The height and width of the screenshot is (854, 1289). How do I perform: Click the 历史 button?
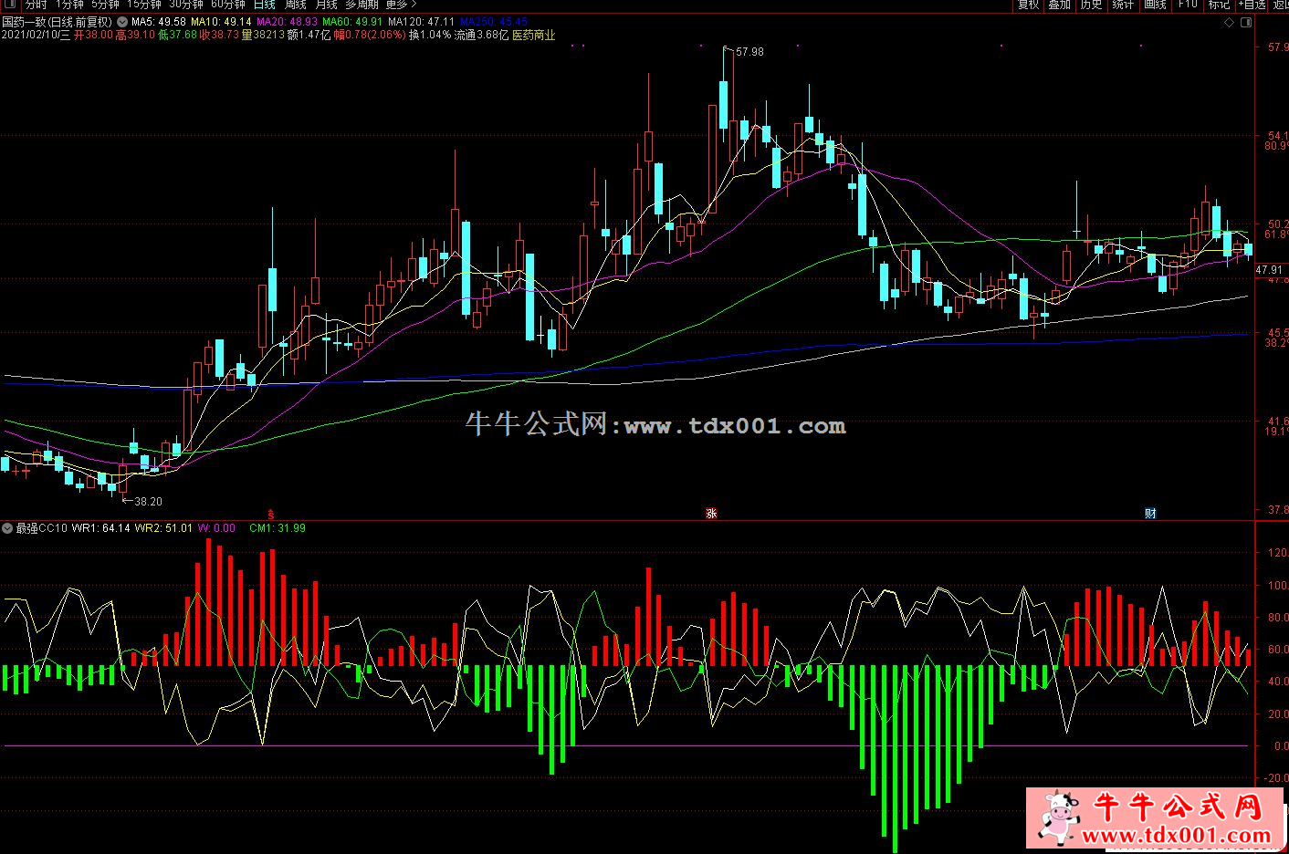1091,5
